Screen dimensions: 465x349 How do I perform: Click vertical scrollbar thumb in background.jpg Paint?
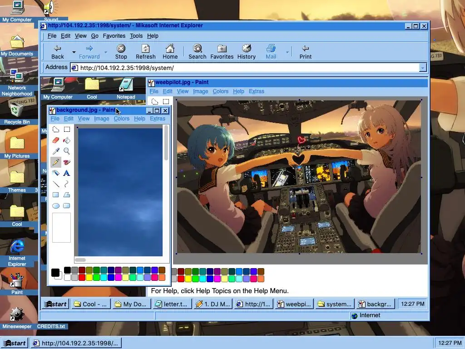pos(166,143)
